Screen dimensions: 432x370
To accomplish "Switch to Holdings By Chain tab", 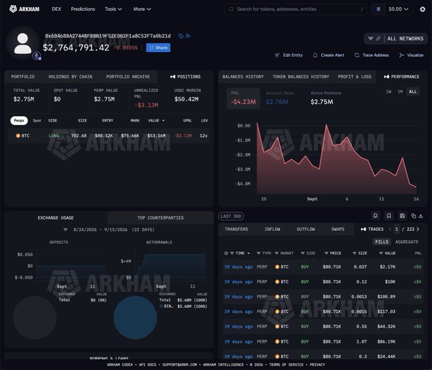I will (71, 77).
